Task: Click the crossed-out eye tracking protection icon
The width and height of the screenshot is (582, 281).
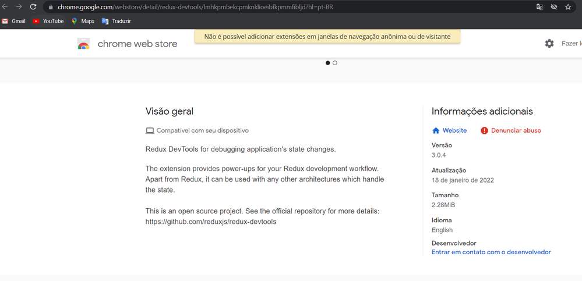Action: pos(554,6)
